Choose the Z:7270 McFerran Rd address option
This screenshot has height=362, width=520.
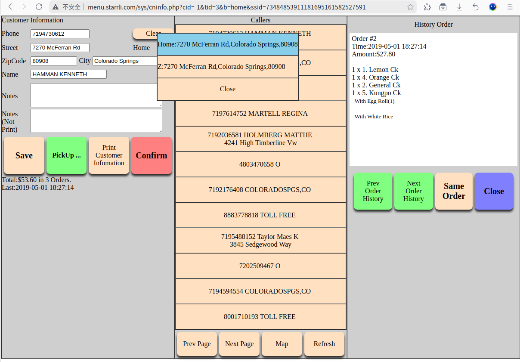[x=227, y=67]
